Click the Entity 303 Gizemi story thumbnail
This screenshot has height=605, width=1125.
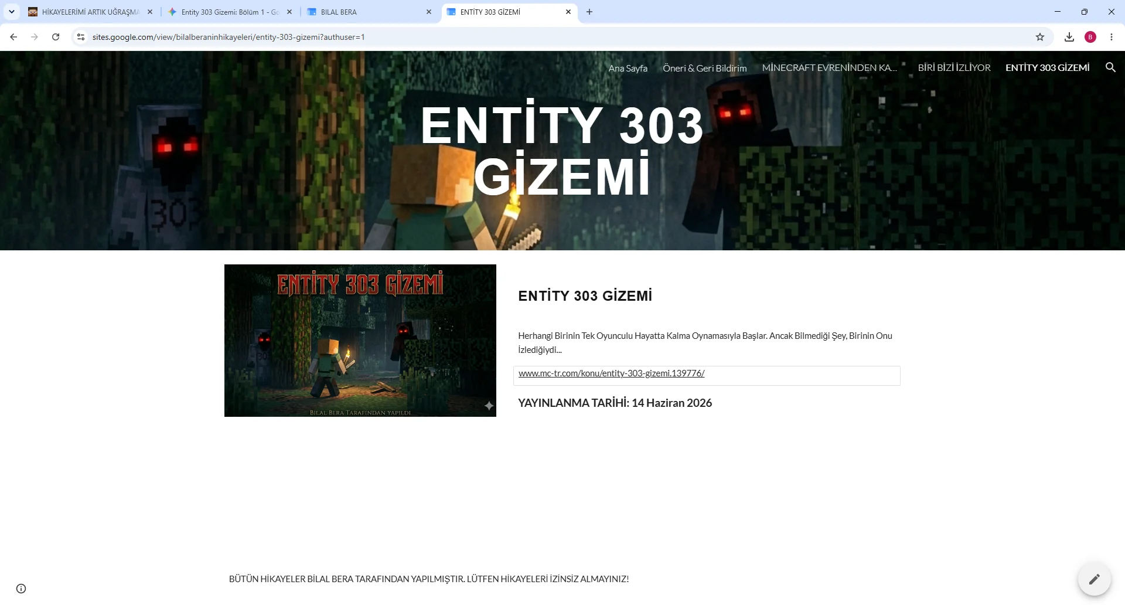coord(360,341)
